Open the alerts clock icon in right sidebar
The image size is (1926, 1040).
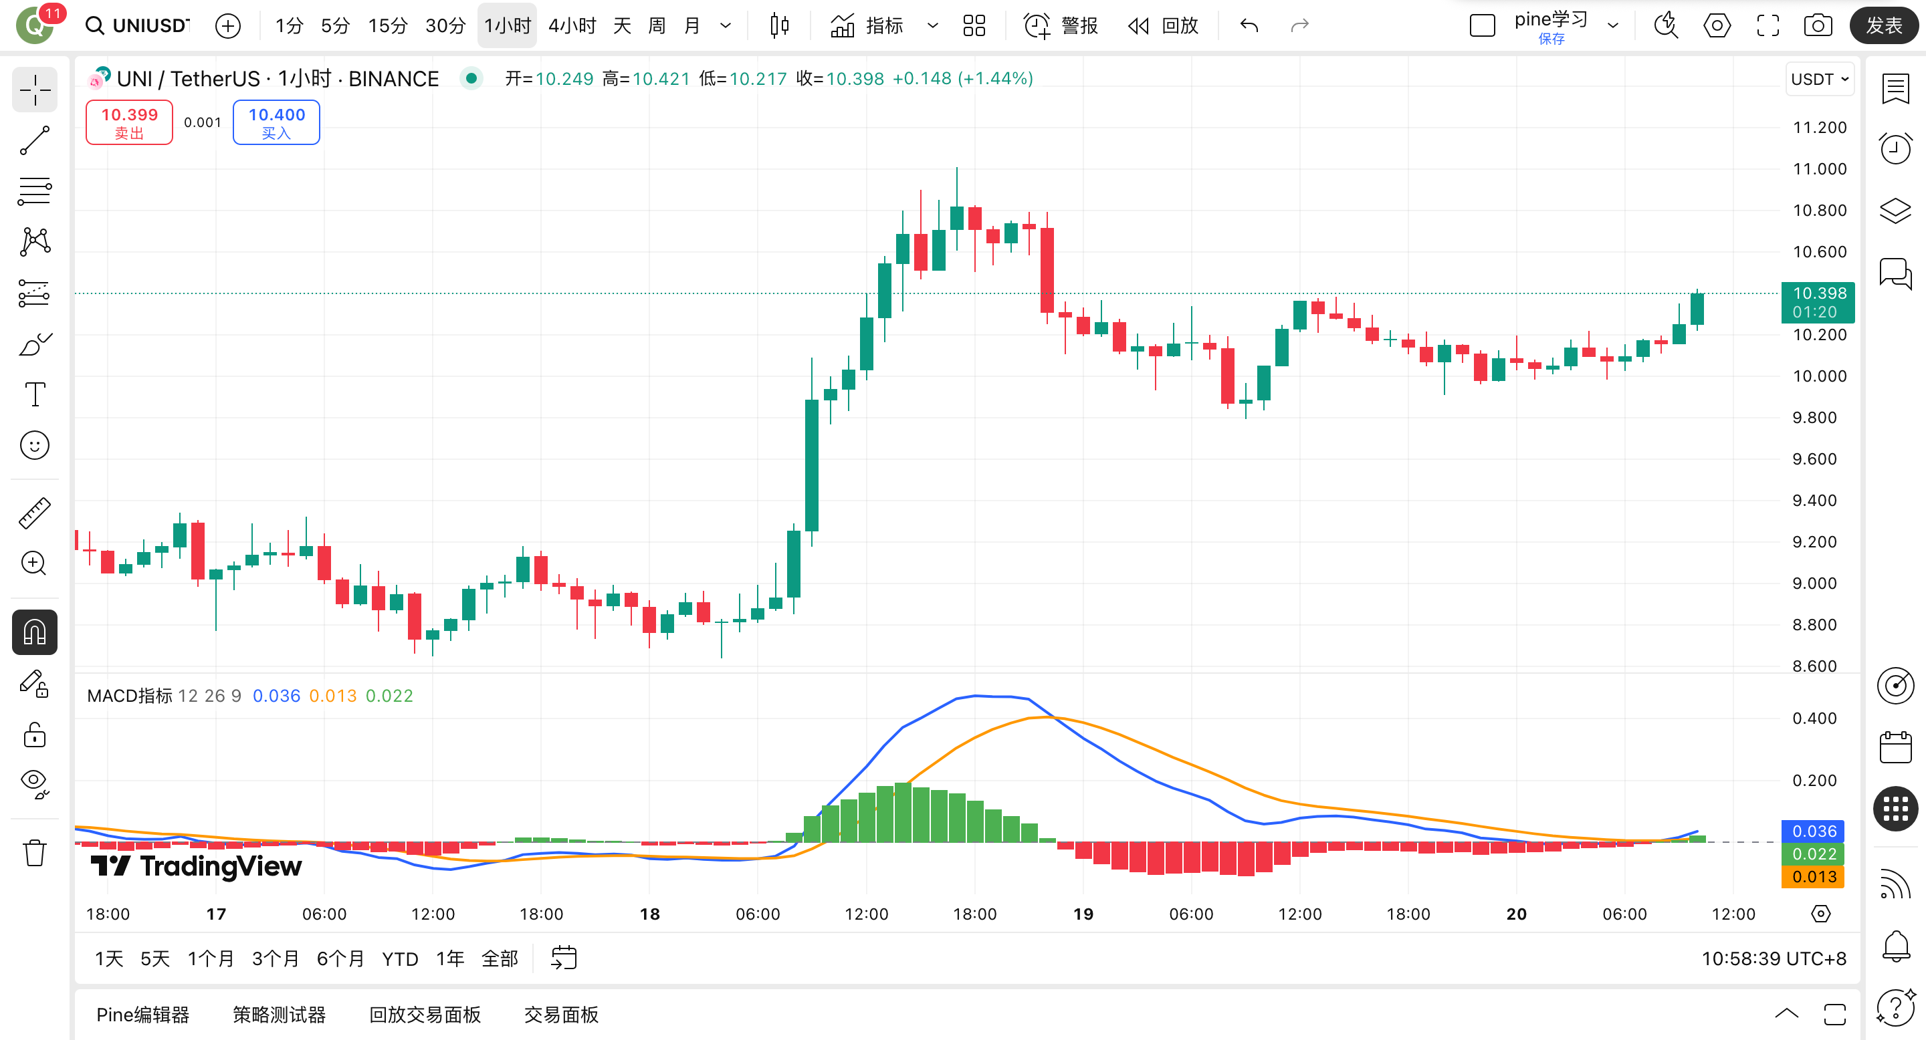[1895, 148]
